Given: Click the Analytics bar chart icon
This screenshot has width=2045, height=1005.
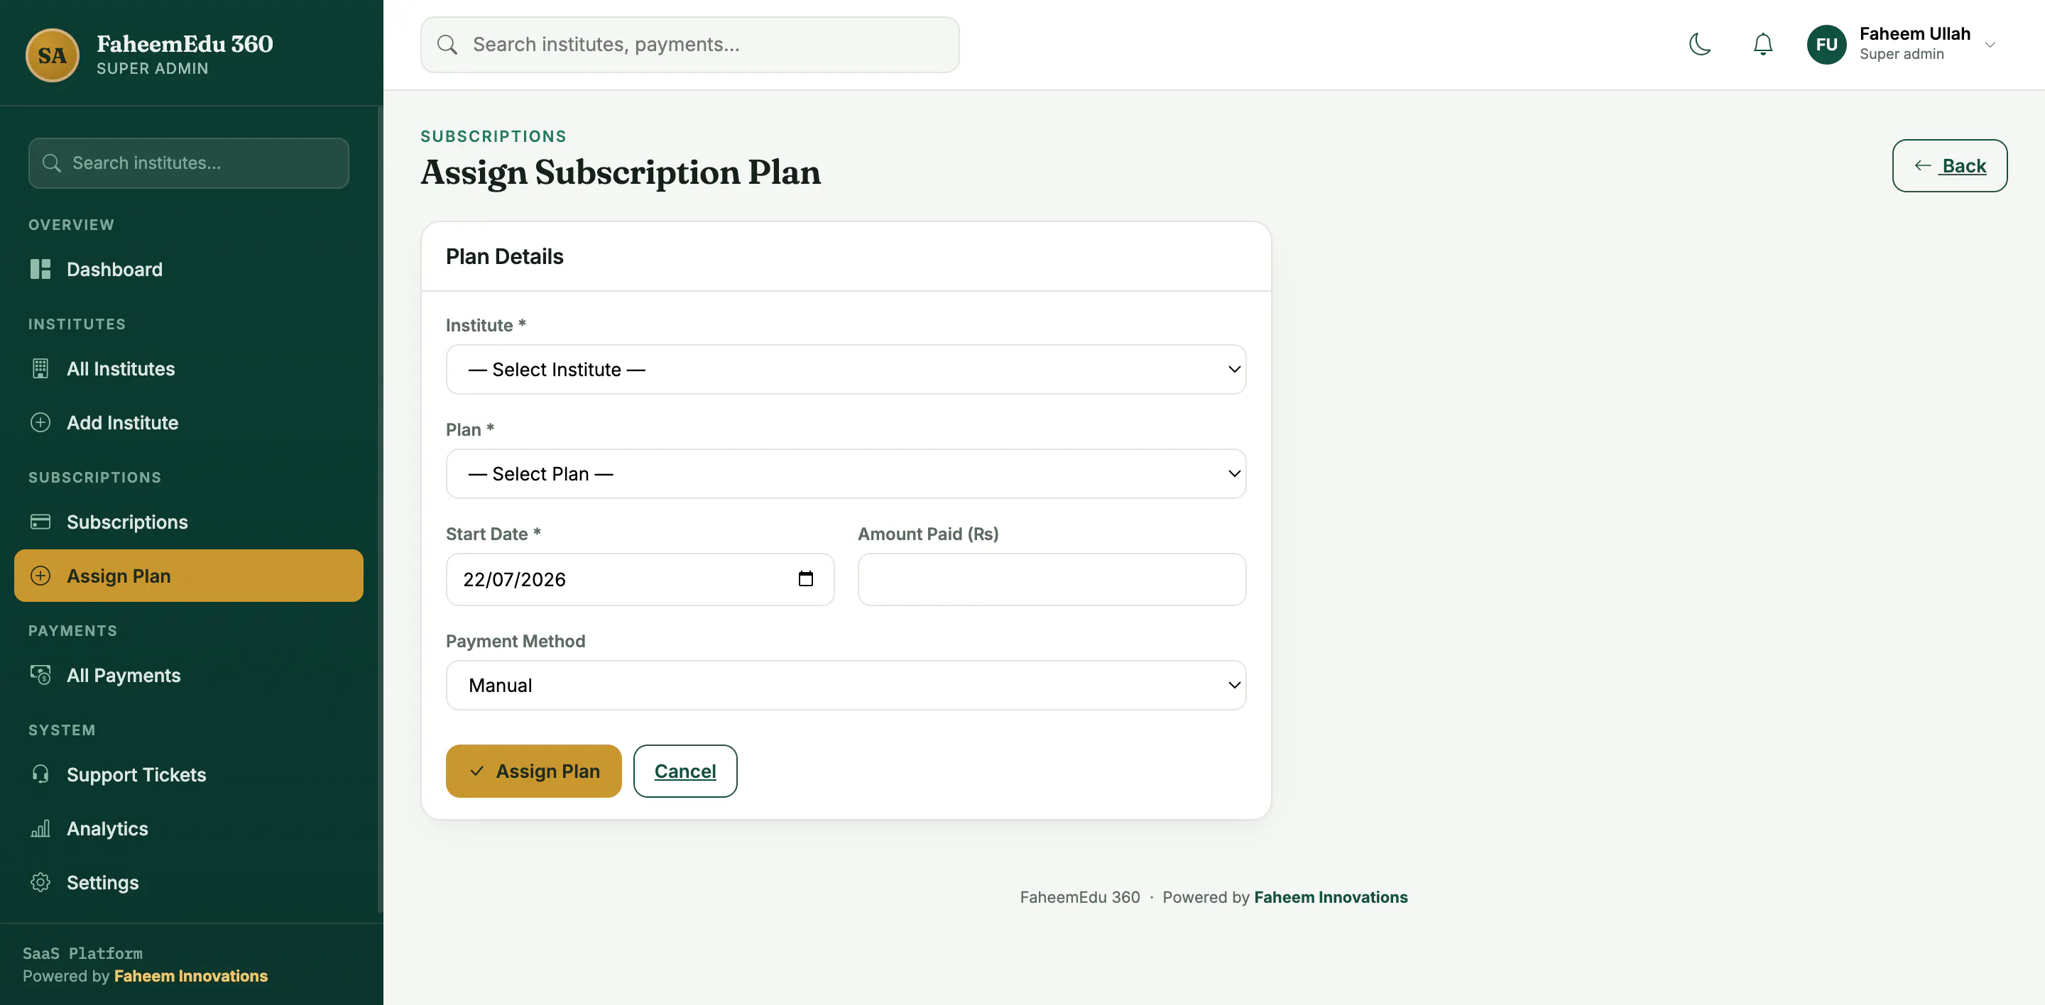Looking at the screenshot, I should coord(40,828).
